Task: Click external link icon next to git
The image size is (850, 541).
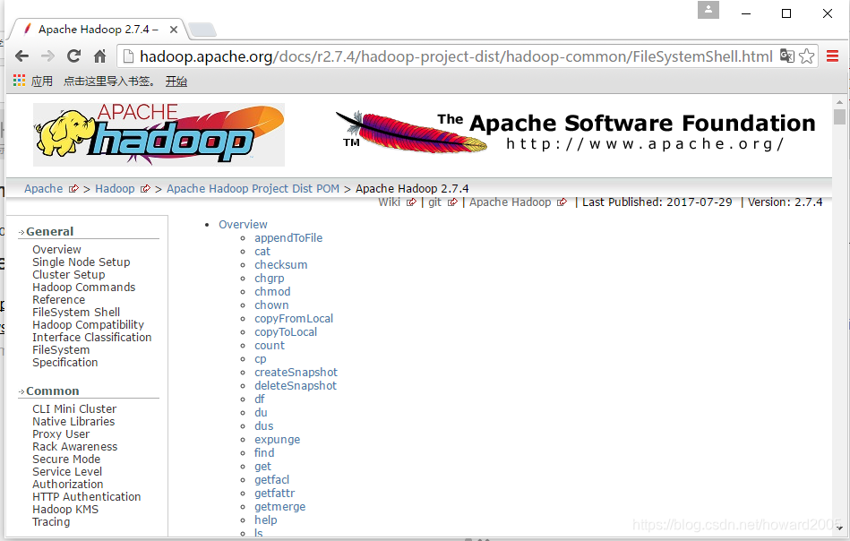Action: pos(452,202)
